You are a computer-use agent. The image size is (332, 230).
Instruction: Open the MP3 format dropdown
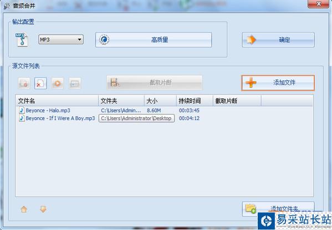[61, 39]
